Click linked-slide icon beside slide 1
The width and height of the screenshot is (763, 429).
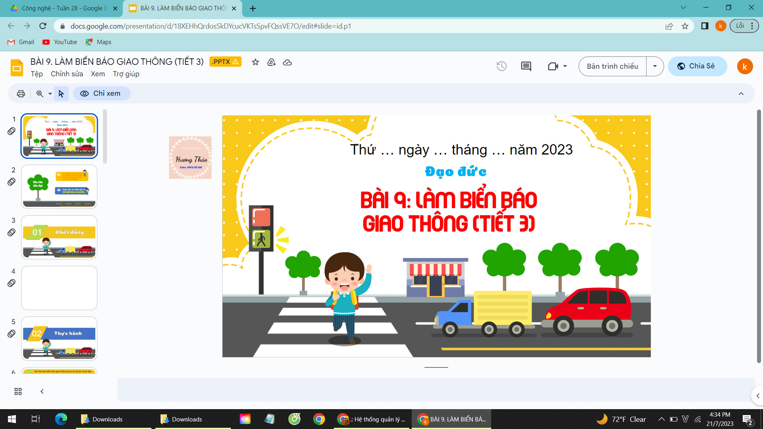click(x=12, y=131)
